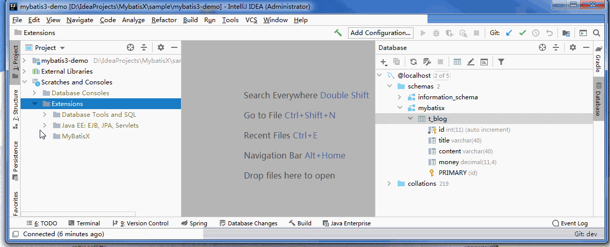610x247 pixels.
Task: Click the Filter funnel icon in Database
Action: (501, 62)
